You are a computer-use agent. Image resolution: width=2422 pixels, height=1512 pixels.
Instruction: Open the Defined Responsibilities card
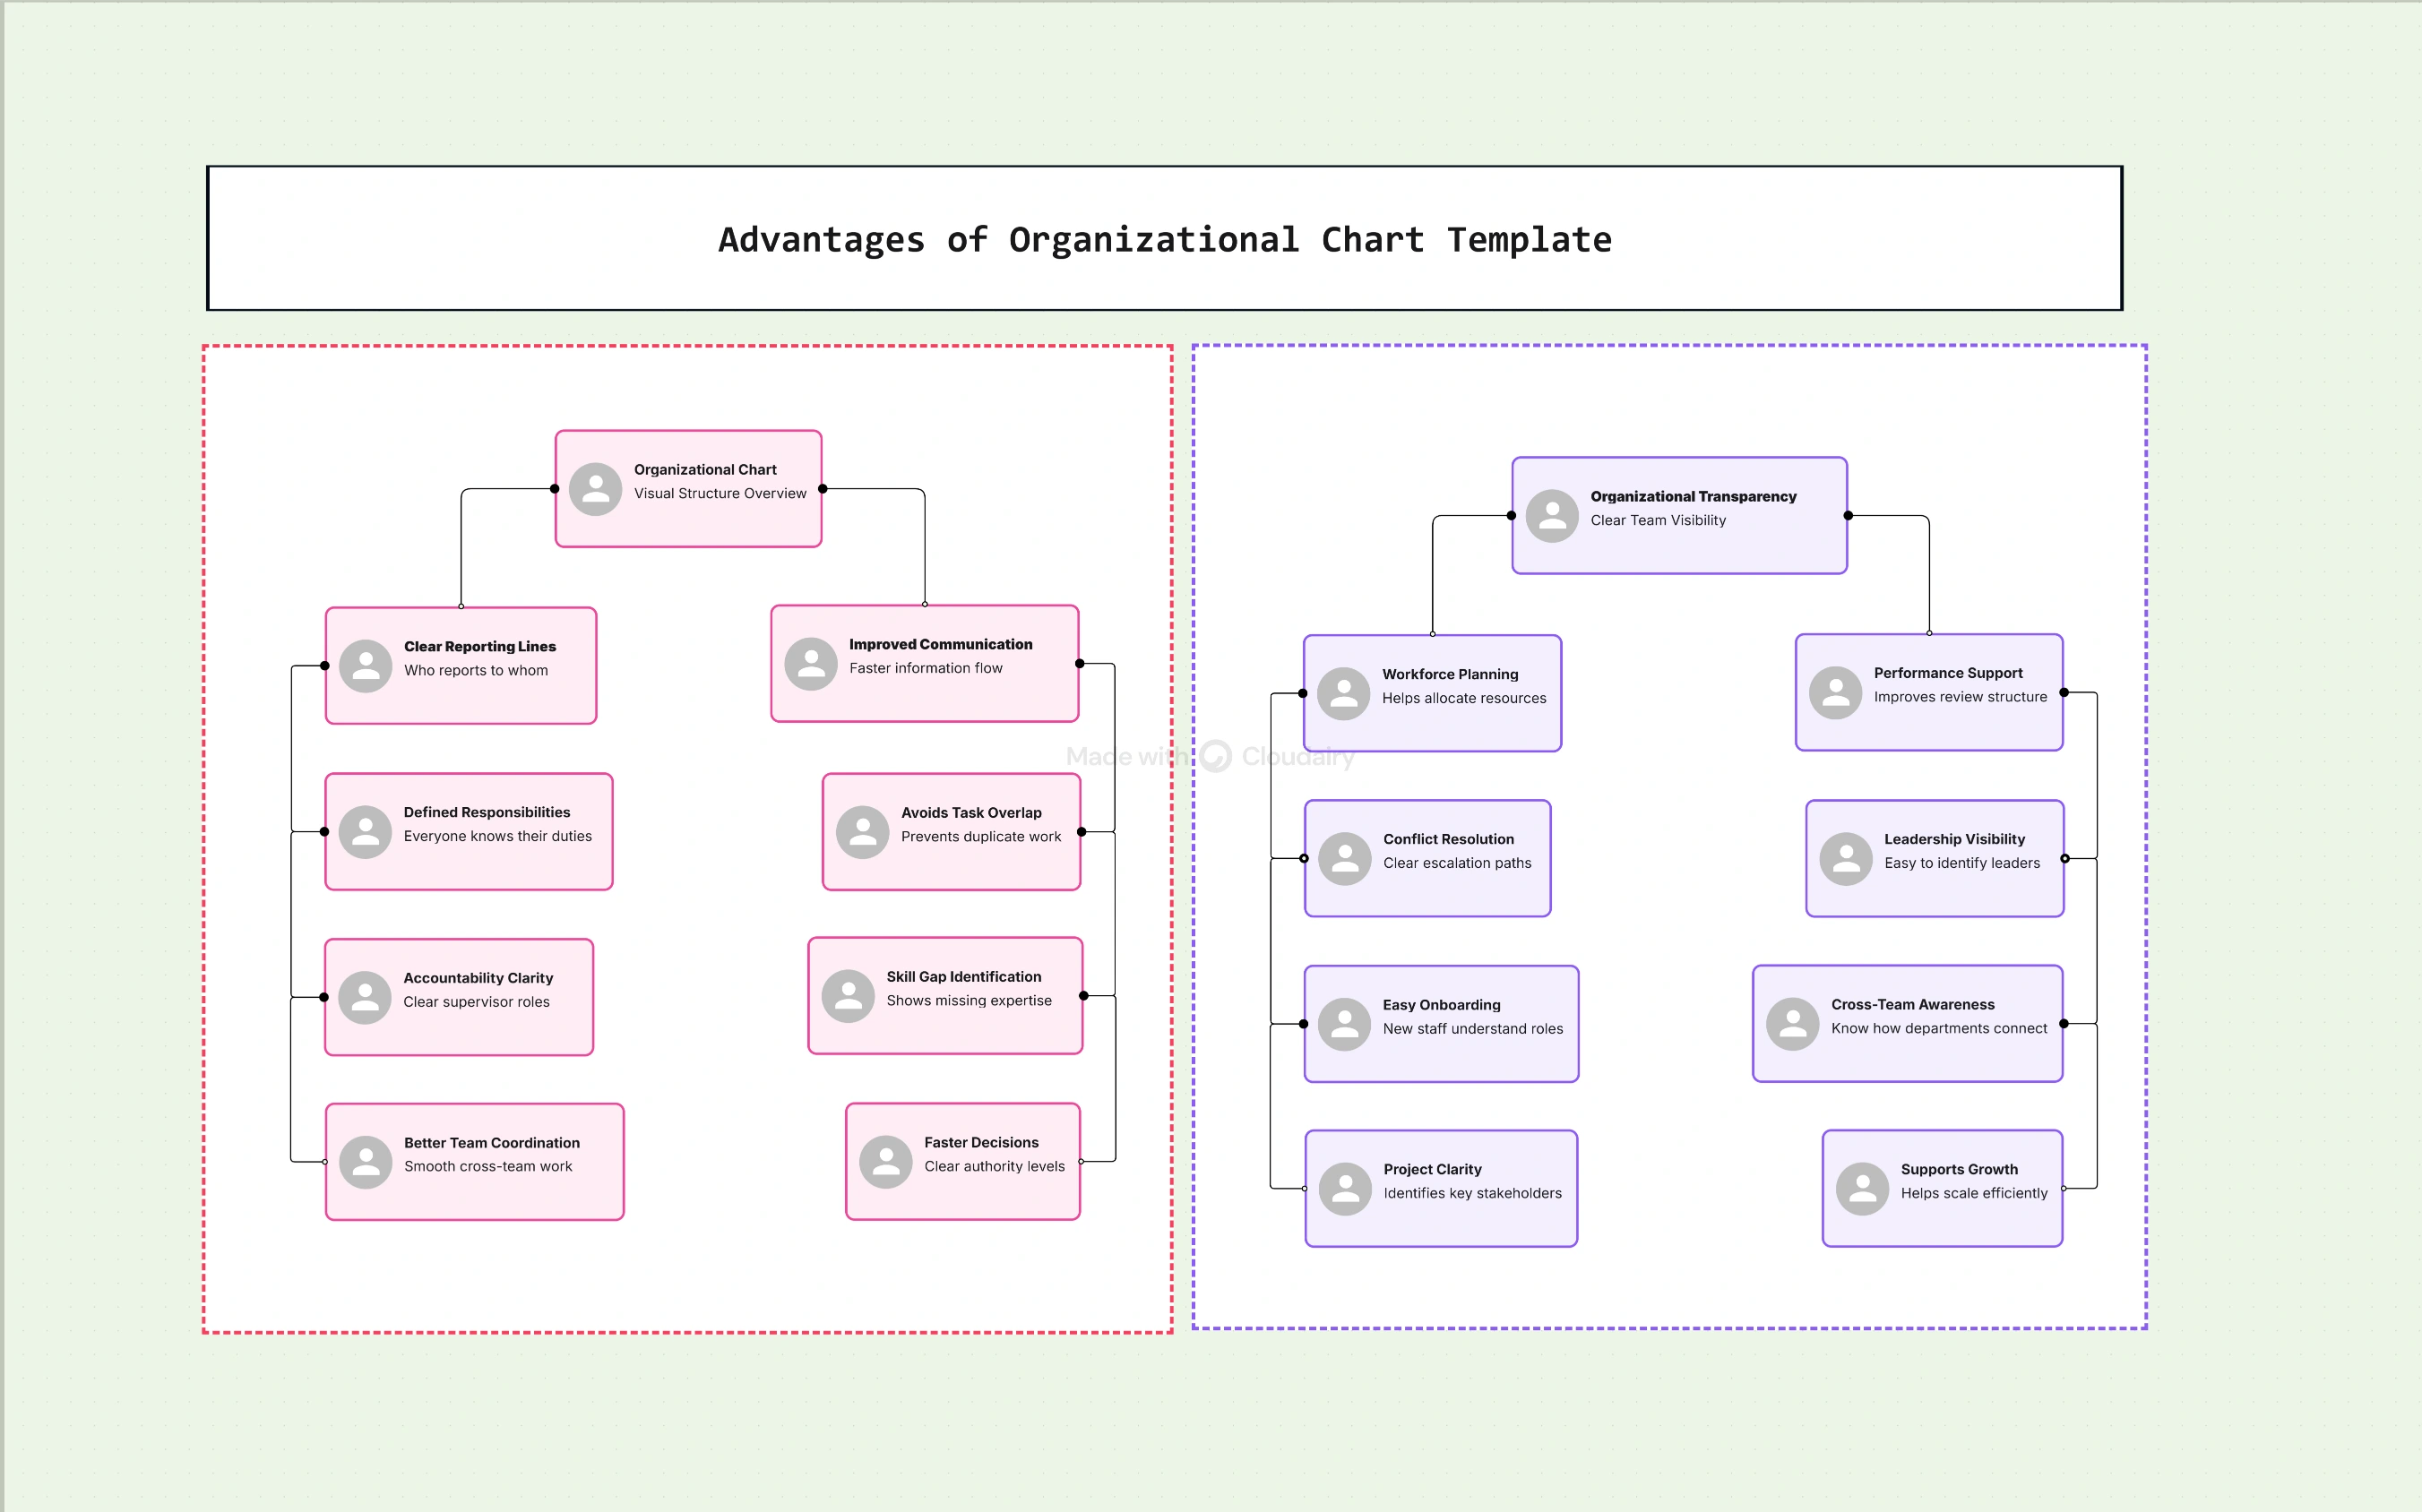pos(469,831)
